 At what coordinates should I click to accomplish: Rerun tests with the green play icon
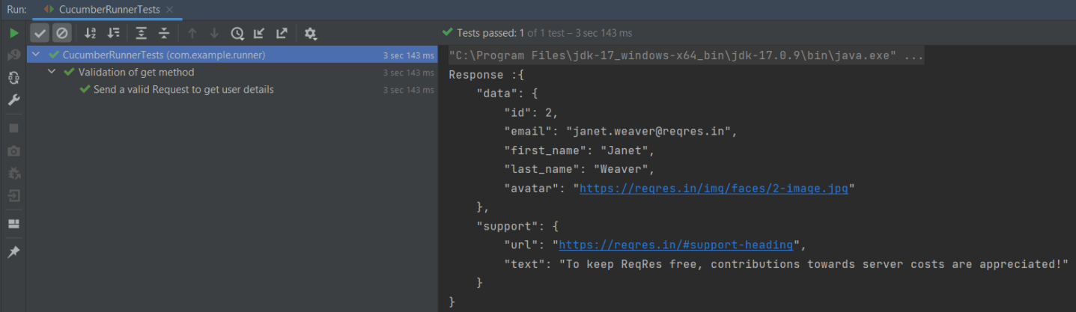pos(13,33)
